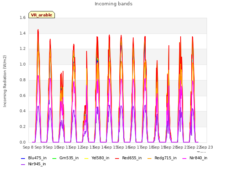Click the orange Redg715_in legend swatch

[x=149, y=158]
